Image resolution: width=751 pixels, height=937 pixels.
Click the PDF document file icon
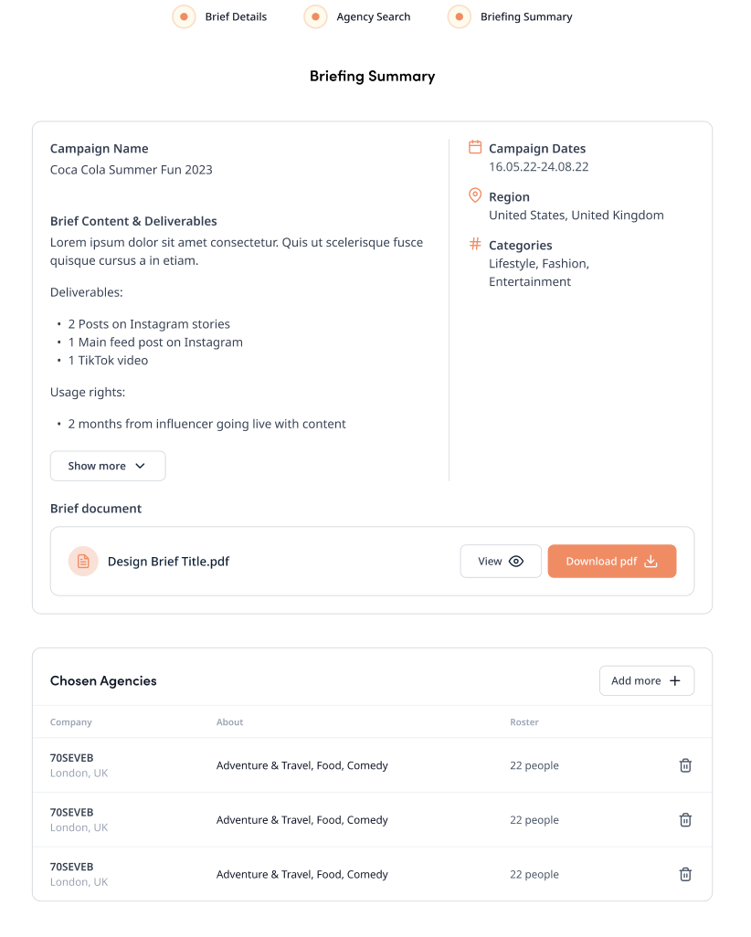(x=83, y=561)
